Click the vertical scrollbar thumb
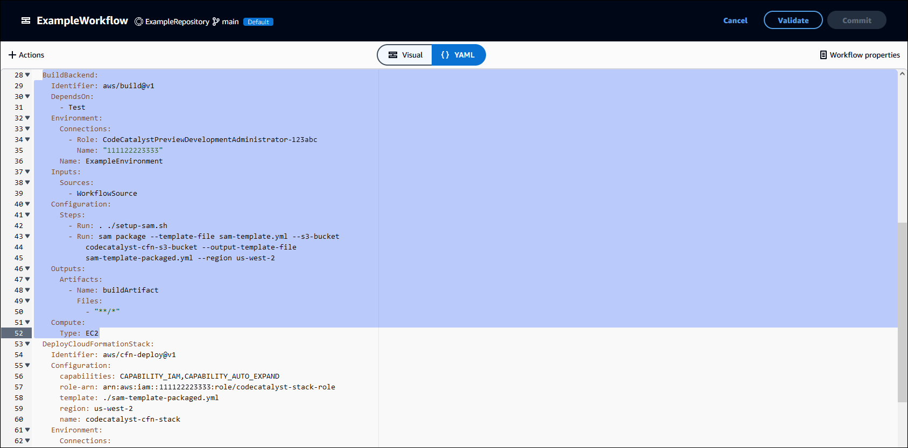Image resolution: width=908 pixels, height=448 pixels. (x=902, y=312)
